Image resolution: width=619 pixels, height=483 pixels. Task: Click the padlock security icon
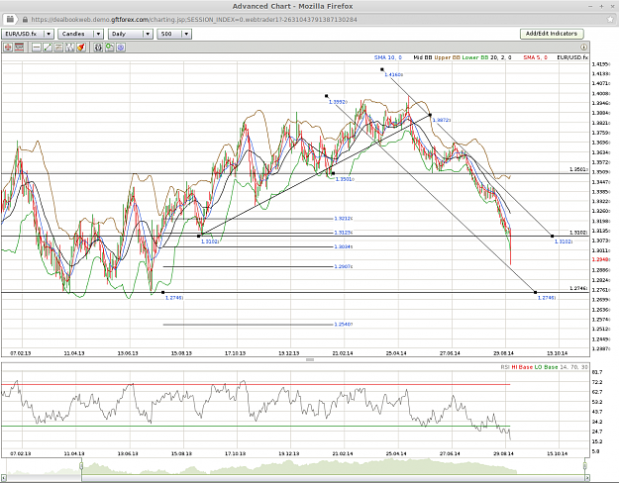click(26, 20)
